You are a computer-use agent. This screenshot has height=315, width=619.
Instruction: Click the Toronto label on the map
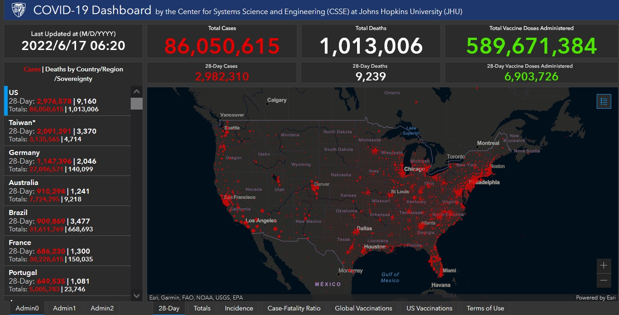point(456,157)
